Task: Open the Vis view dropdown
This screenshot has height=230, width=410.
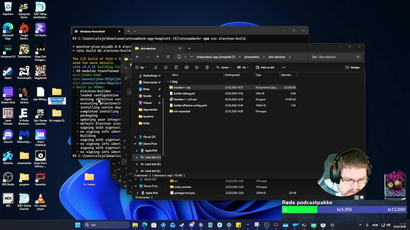Action: [x=243, y=67]
